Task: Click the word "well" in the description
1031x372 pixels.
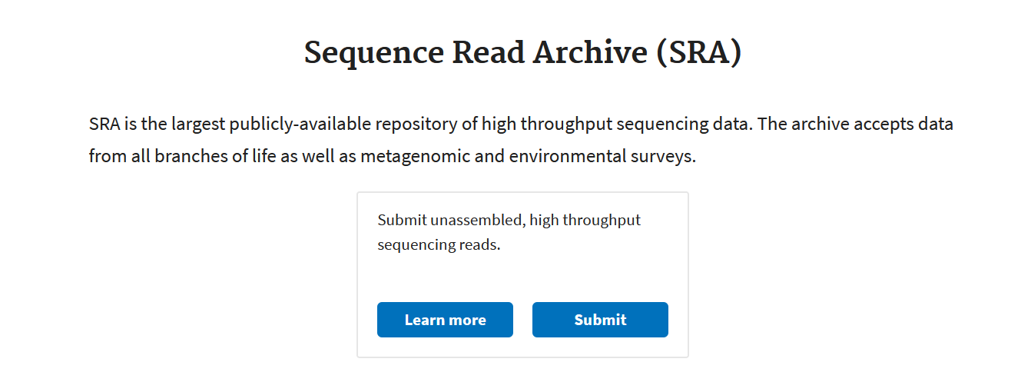Action: point(318,157)
